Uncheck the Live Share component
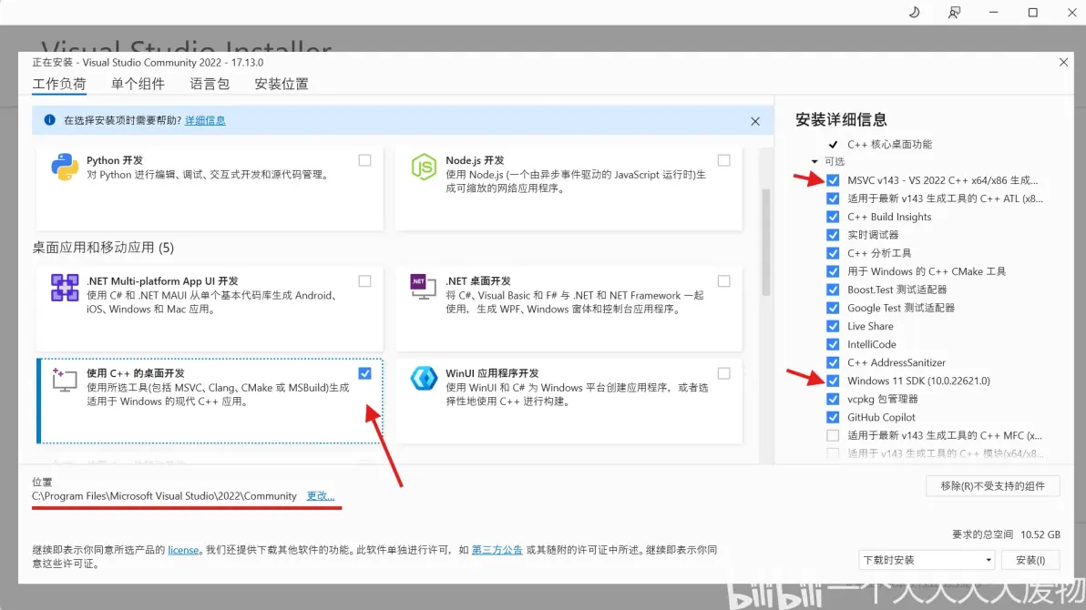This screenshot has width=1086, height=610. point(833,326)
